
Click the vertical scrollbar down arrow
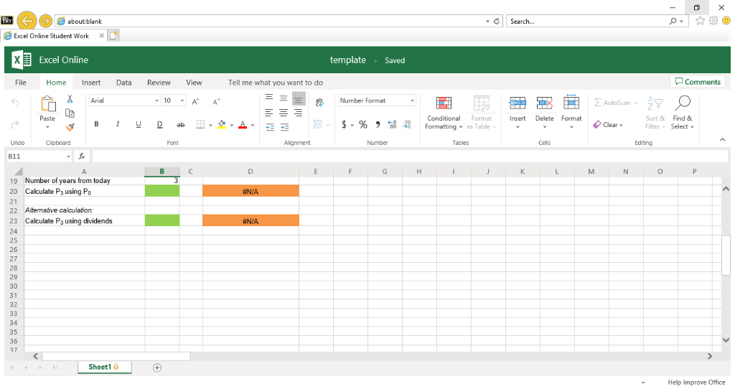pos(726,340)
